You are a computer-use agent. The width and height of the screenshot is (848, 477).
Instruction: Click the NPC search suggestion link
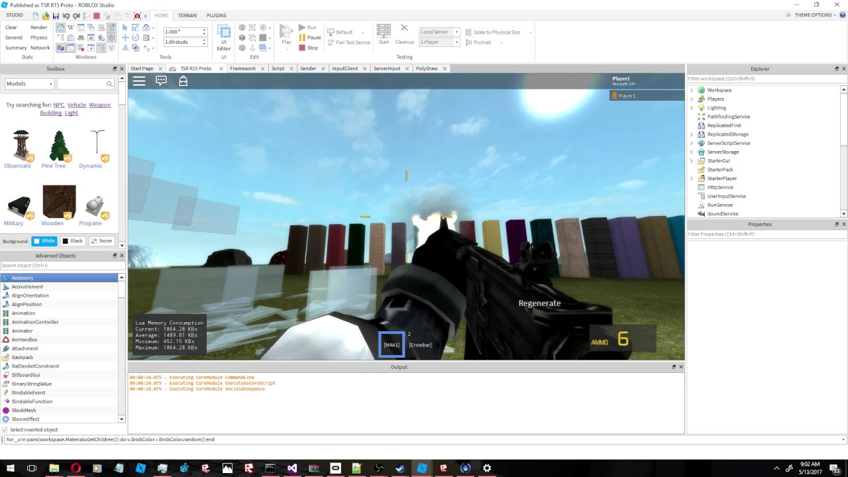59,105
